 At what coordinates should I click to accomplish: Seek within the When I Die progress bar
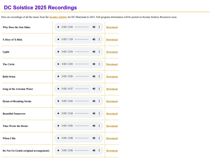[x=82, y=138]
